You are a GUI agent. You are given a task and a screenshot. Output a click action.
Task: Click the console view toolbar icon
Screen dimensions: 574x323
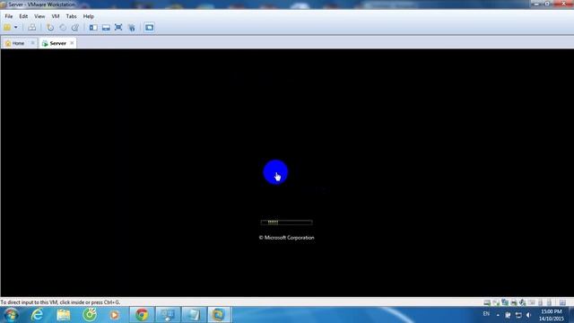149,28
